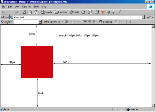
Task: Click the Google page info icon
Action: (x=94, y=22)
